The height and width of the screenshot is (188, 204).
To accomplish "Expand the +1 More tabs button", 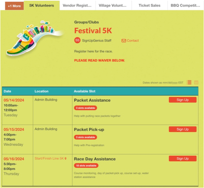I will tap(14, 6).
